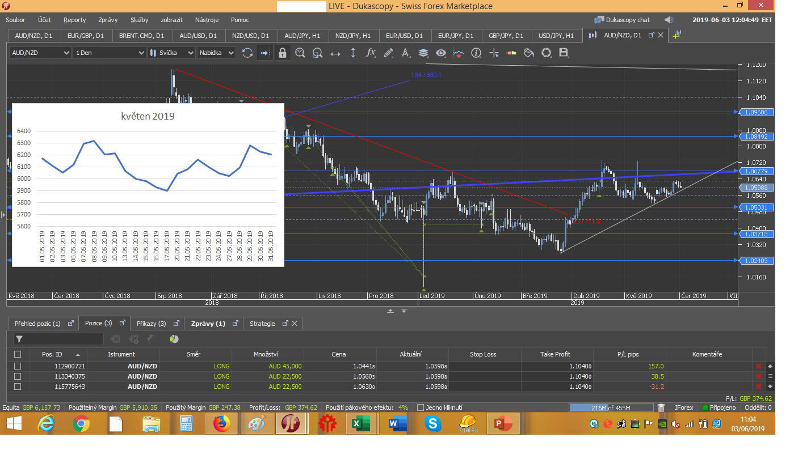The height and width of the screenshot is (450, 794).
Task: Select the pencil drawing tool
Action: click(x=388, y=53)
